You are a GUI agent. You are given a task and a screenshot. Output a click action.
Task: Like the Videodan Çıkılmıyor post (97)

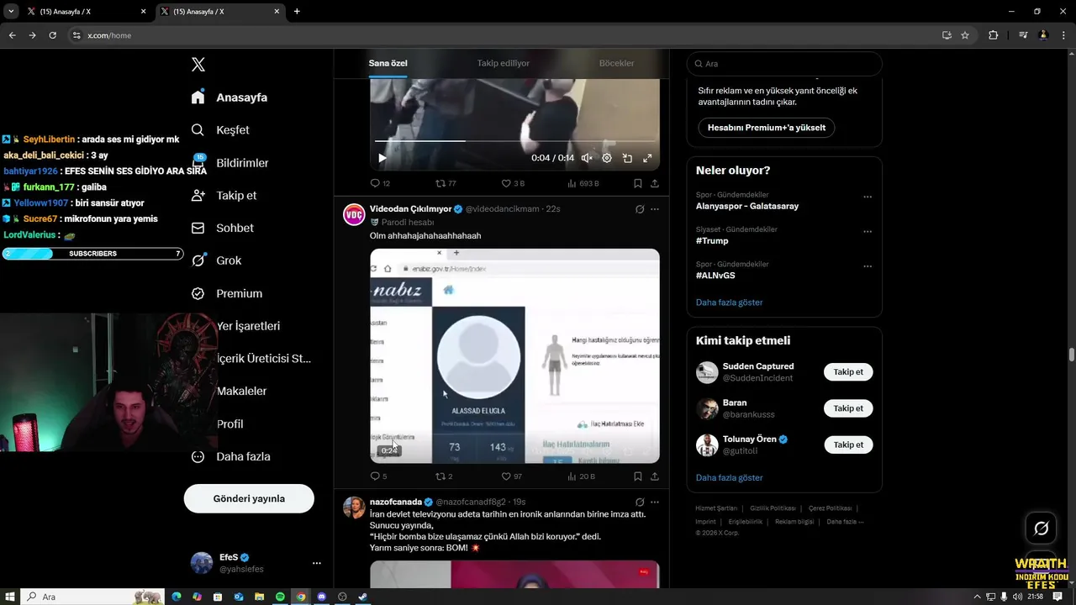(512, 476)
